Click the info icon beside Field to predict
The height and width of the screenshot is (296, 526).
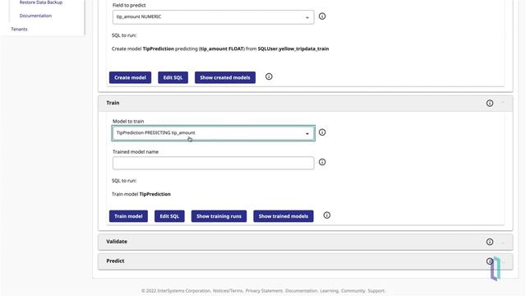tap(322, 16)
